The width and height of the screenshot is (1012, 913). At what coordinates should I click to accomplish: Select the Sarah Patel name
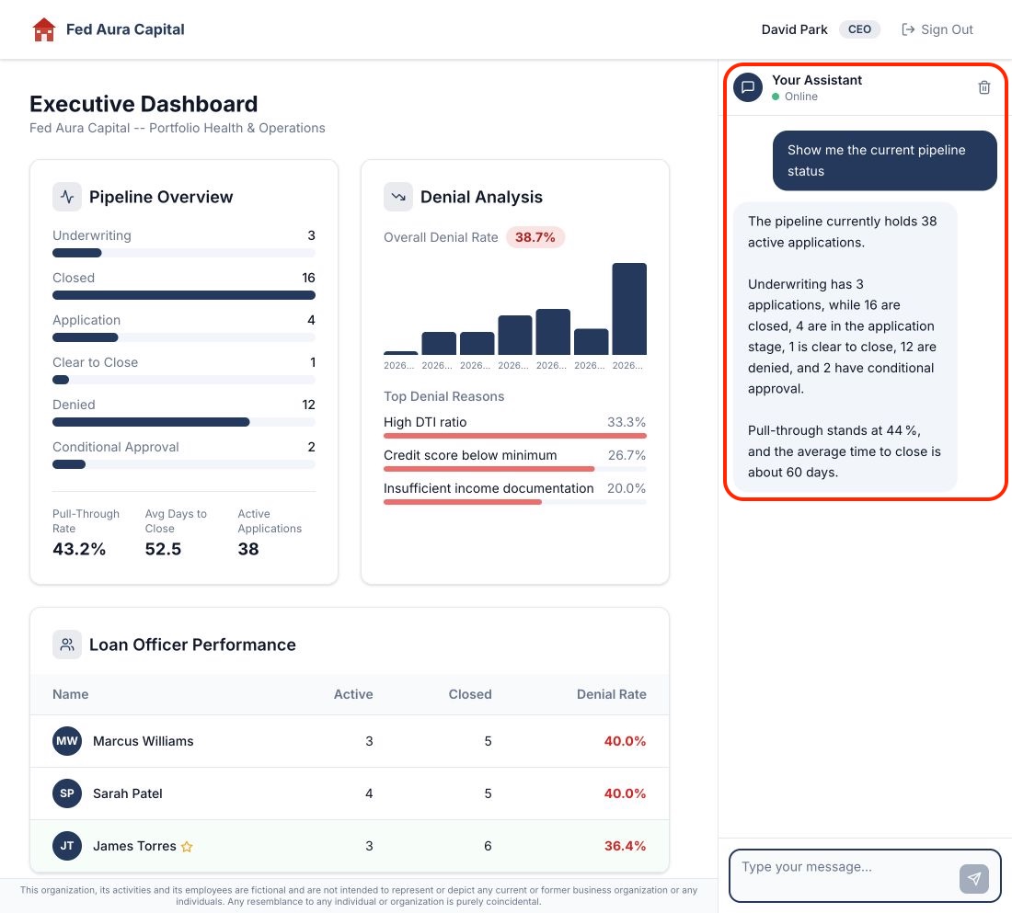click(x=128, y=793)
